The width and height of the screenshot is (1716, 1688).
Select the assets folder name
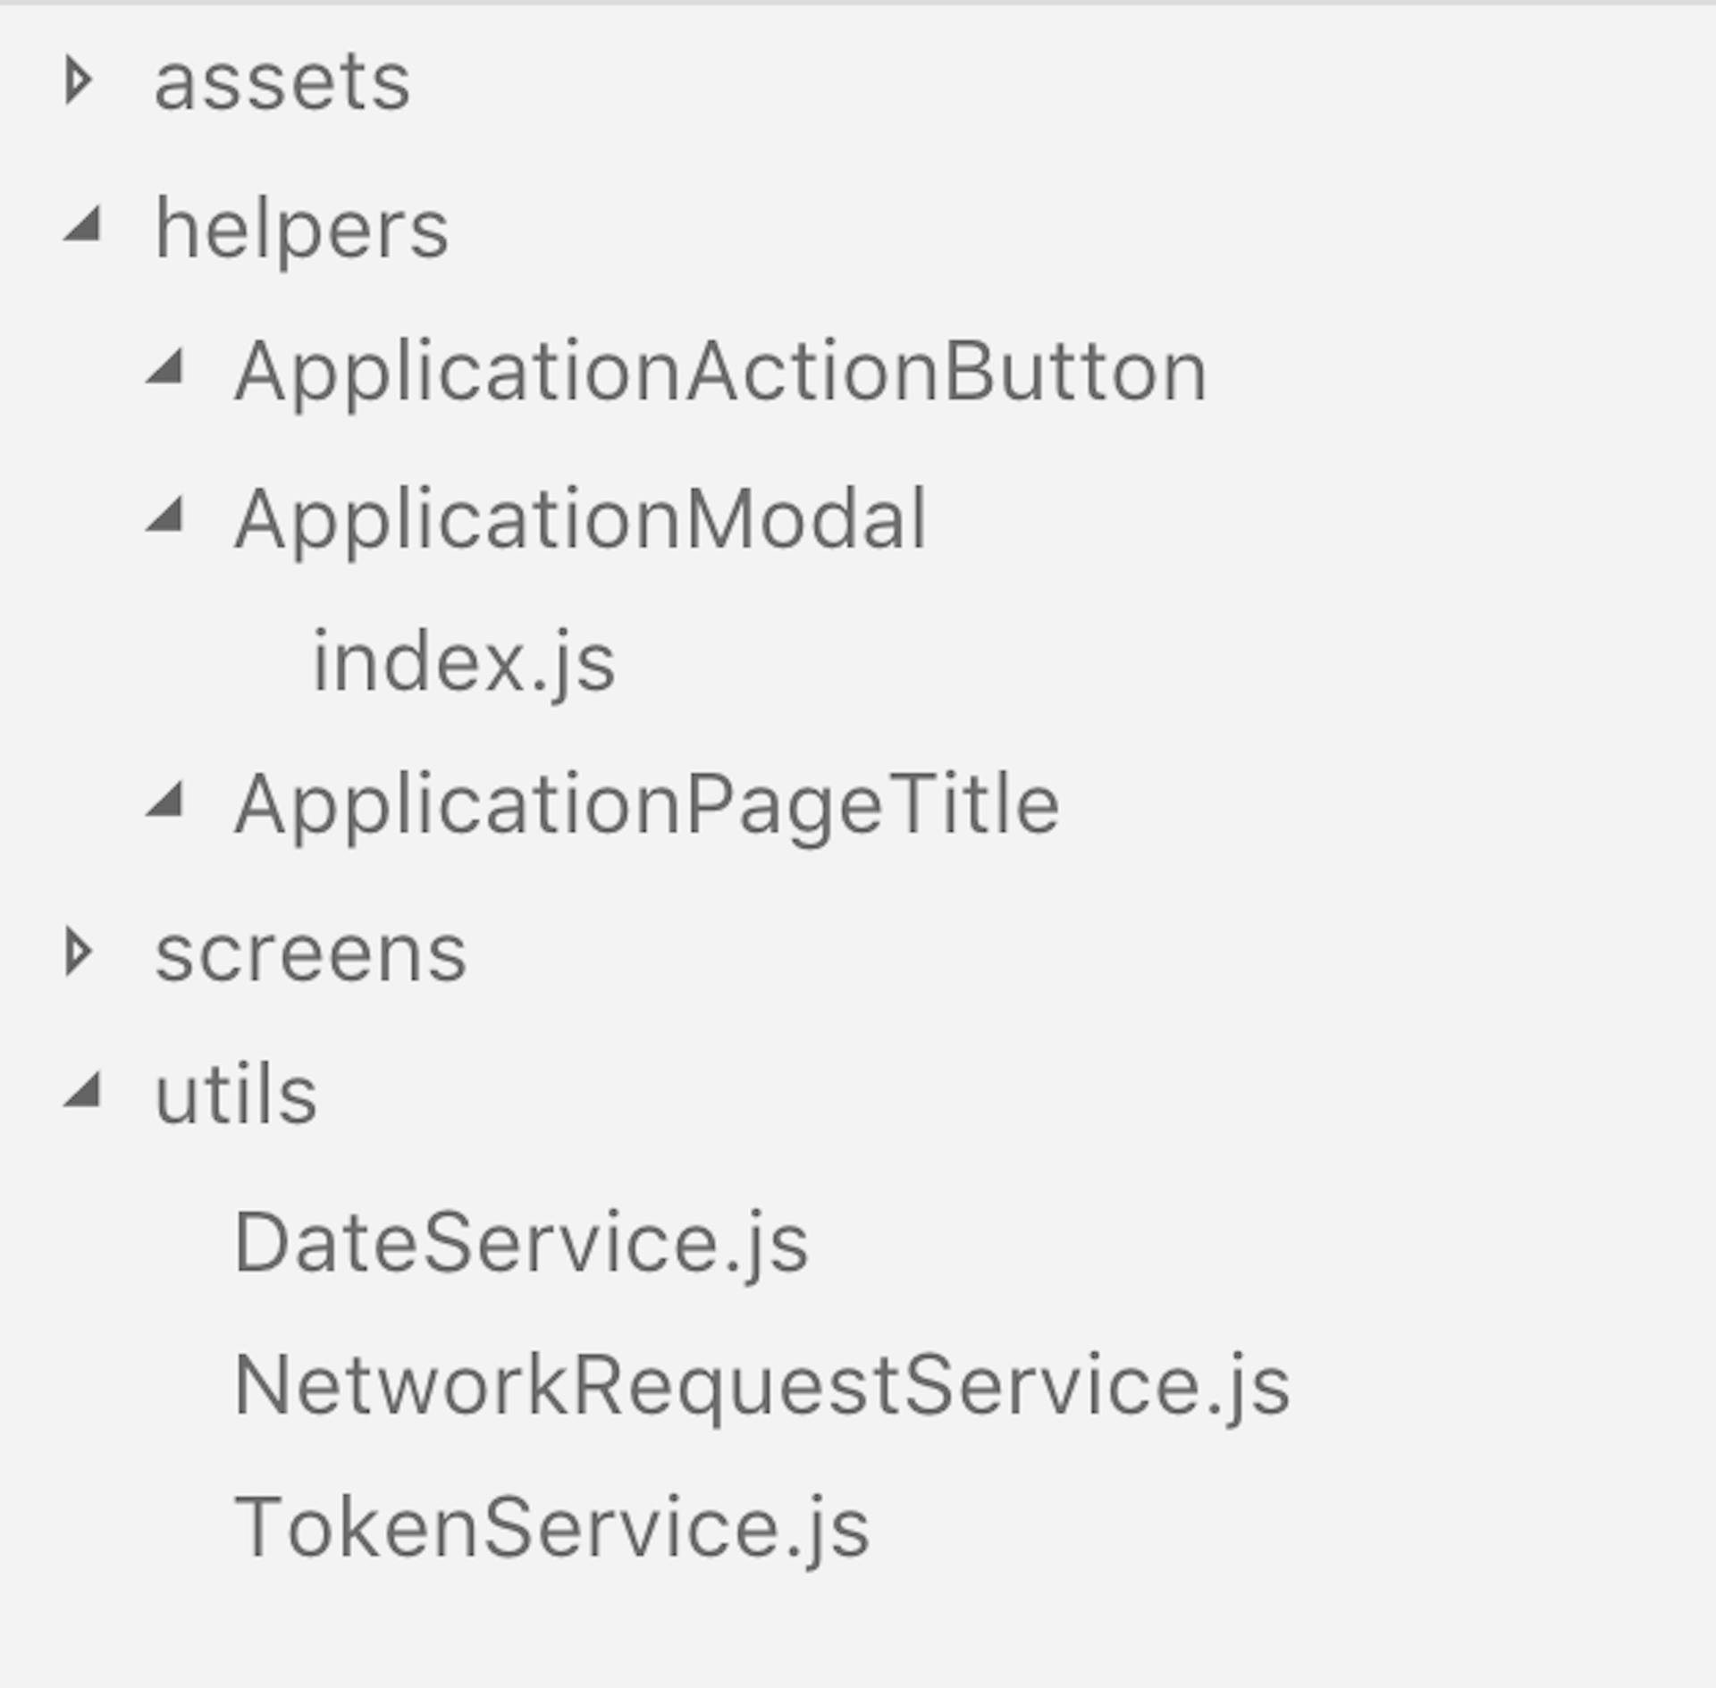pyautogui.click(x=282, y=81)
